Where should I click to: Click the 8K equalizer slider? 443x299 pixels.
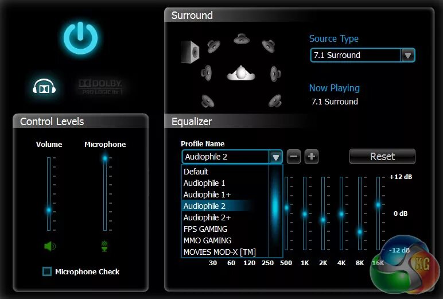360,232
